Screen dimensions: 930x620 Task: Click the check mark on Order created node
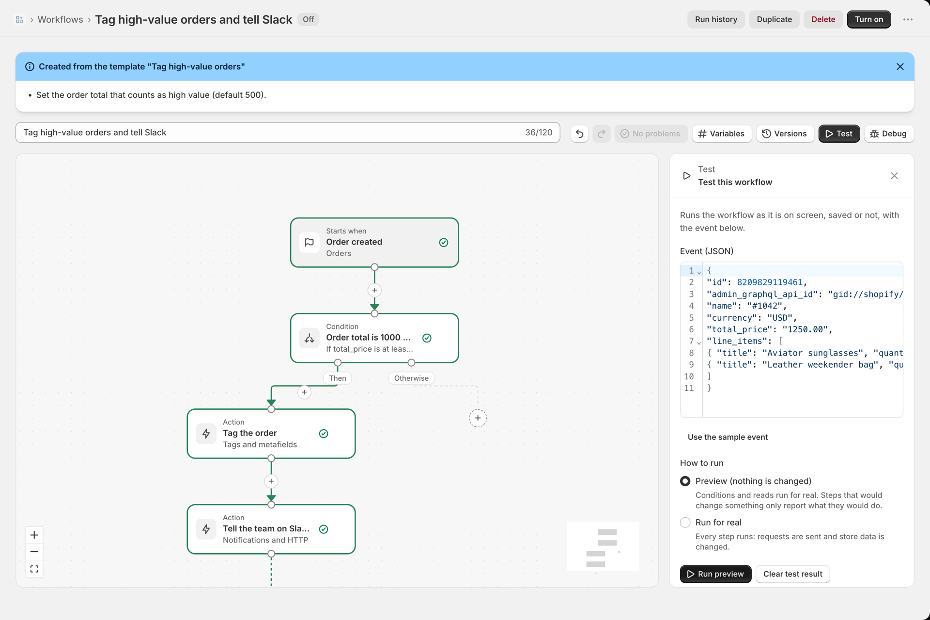[443, 242]
